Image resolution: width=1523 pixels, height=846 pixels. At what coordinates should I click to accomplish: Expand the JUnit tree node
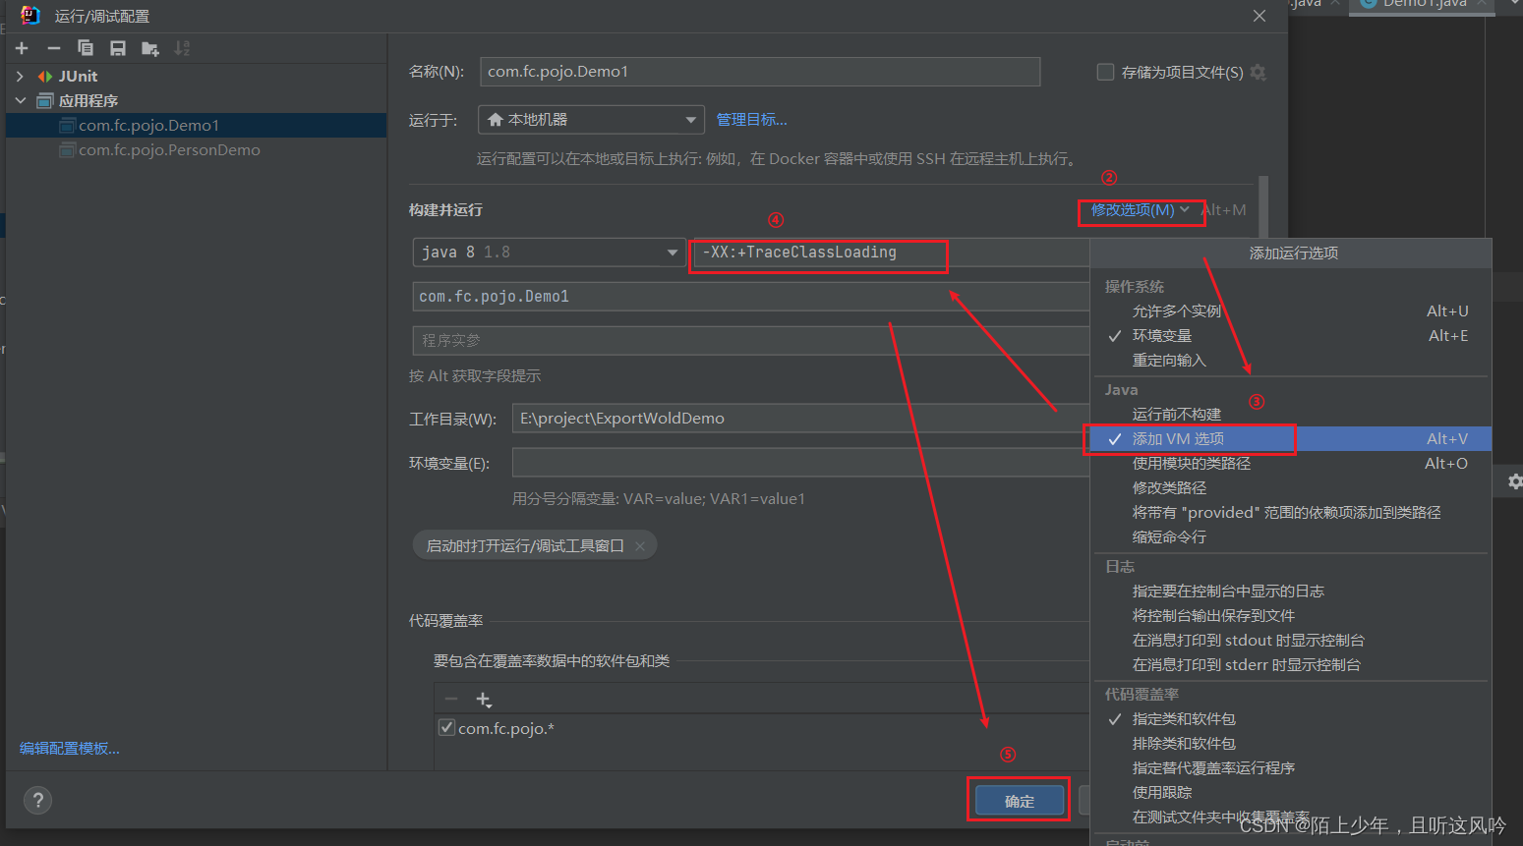tap(20, 77)
